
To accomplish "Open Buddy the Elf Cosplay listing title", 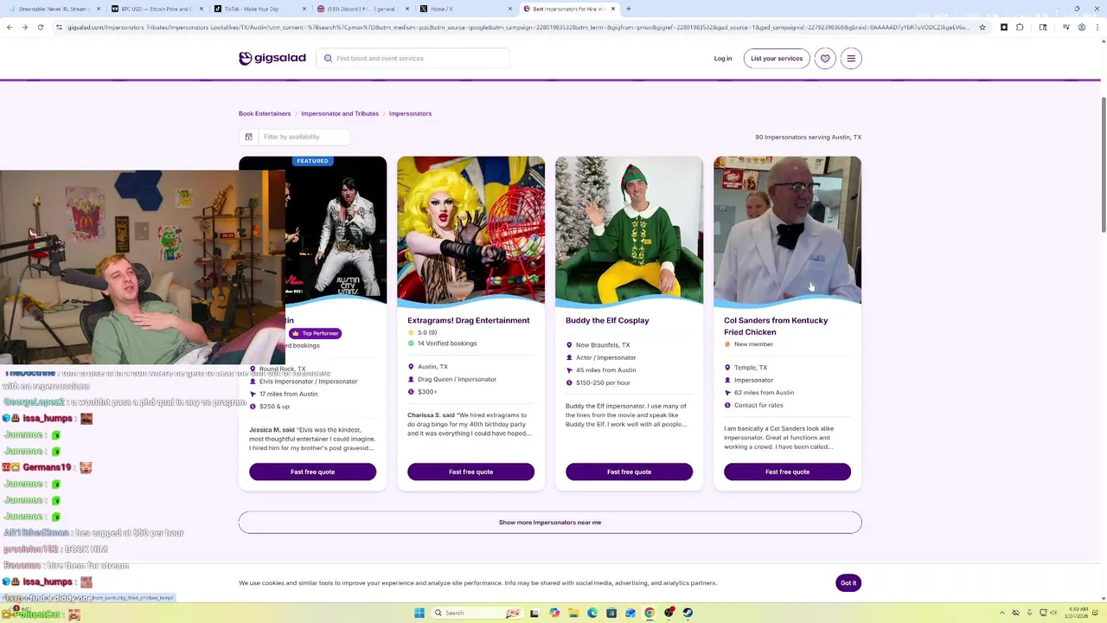I will coord(607,320).
